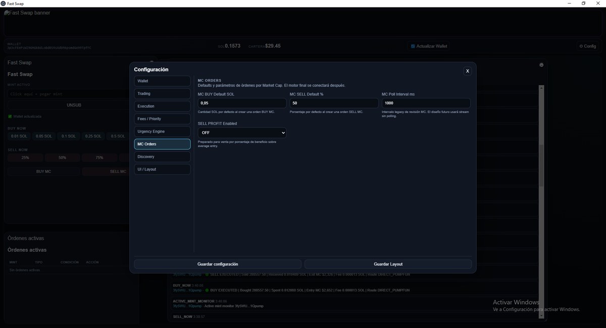Buy 0.01 SOL now

[19, 136]
